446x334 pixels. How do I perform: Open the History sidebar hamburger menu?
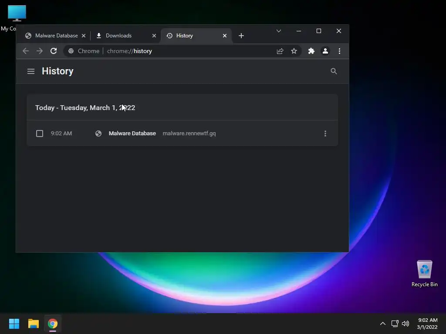[31, 71]
